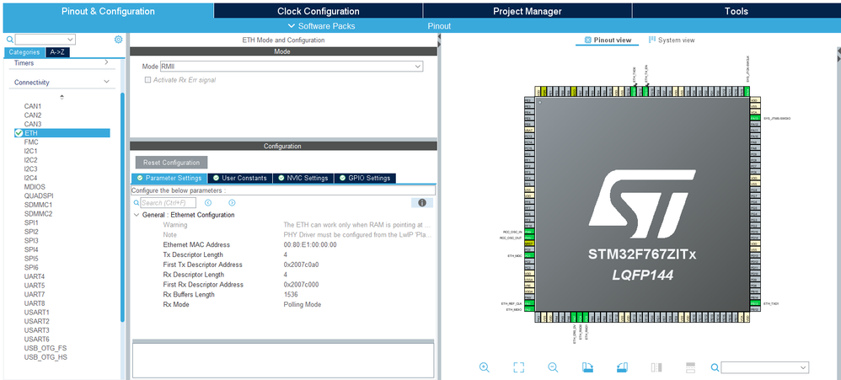Click First Rx Descriptor Address 0x2007c000
Image resolution: width=841 pixels, height=380 pixels.
point(301,285)
